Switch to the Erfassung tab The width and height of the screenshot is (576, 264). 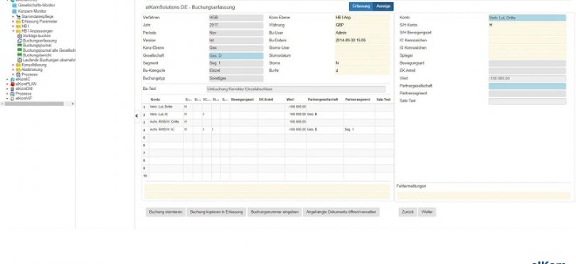coord(361,6)
